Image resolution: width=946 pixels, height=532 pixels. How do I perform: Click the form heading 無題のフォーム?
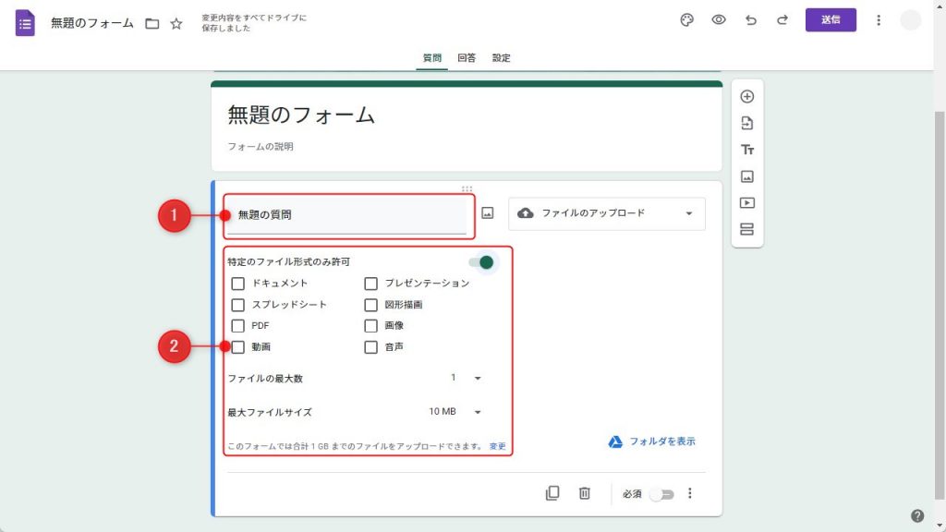pyautogui.click(x=301, y=115)
